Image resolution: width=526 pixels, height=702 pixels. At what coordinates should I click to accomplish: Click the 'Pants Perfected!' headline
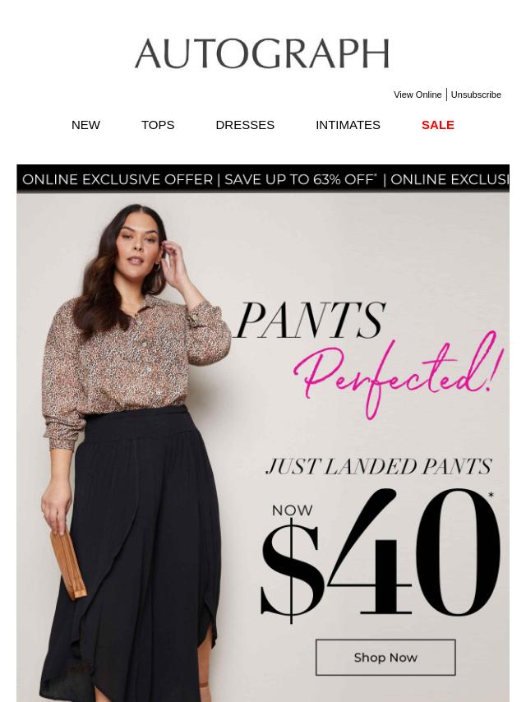(x=369, y=358)
